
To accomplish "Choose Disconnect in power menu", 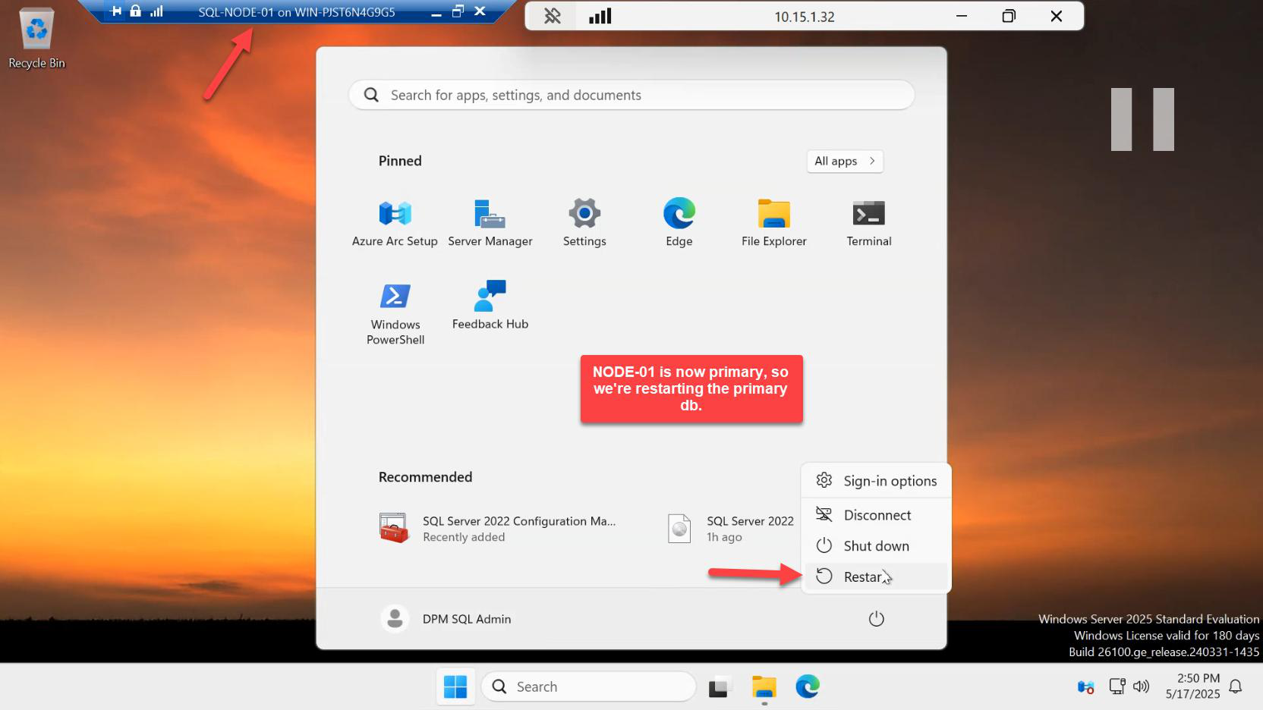I will 876,515.
